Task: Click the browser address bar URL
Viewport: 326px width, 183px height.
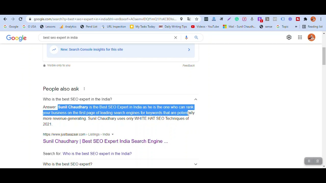Action: pyautogui.click(x=105, y=19)
